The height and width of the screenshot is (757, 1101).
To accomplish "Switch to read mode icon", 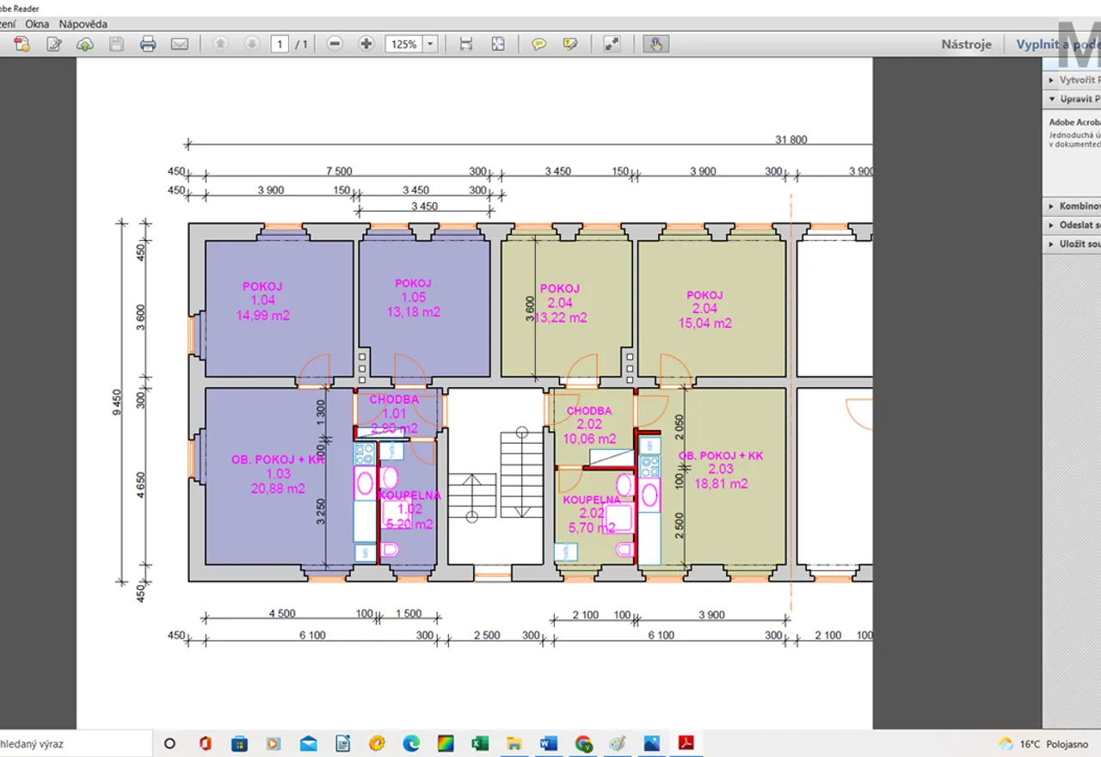I will click(612, 44).
